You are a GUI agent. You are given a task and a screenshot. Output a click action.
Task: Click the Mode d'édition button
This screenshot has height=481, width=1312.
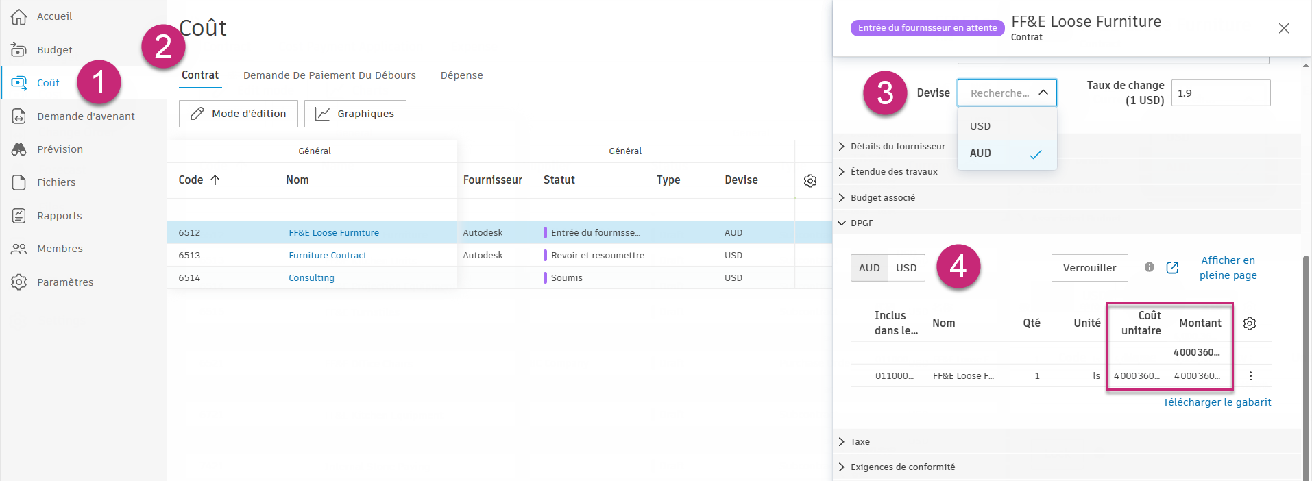coord(239,114)
